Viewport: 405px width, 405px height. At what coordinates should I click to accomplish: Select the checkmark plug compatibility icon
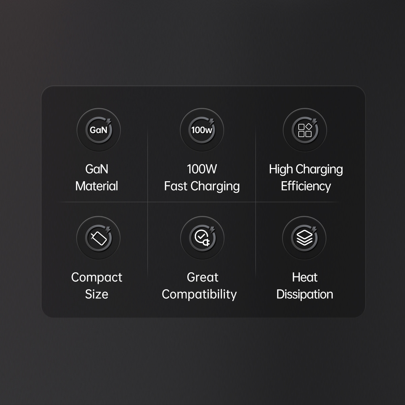pos(202,238)
